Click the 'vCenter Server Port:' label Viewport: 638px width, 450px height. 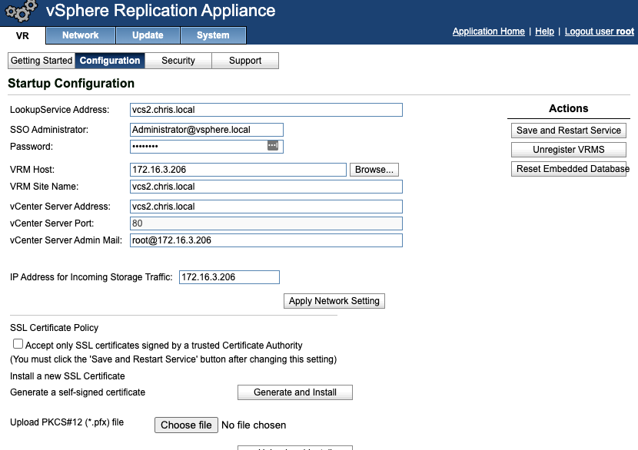tap(52, 223)
